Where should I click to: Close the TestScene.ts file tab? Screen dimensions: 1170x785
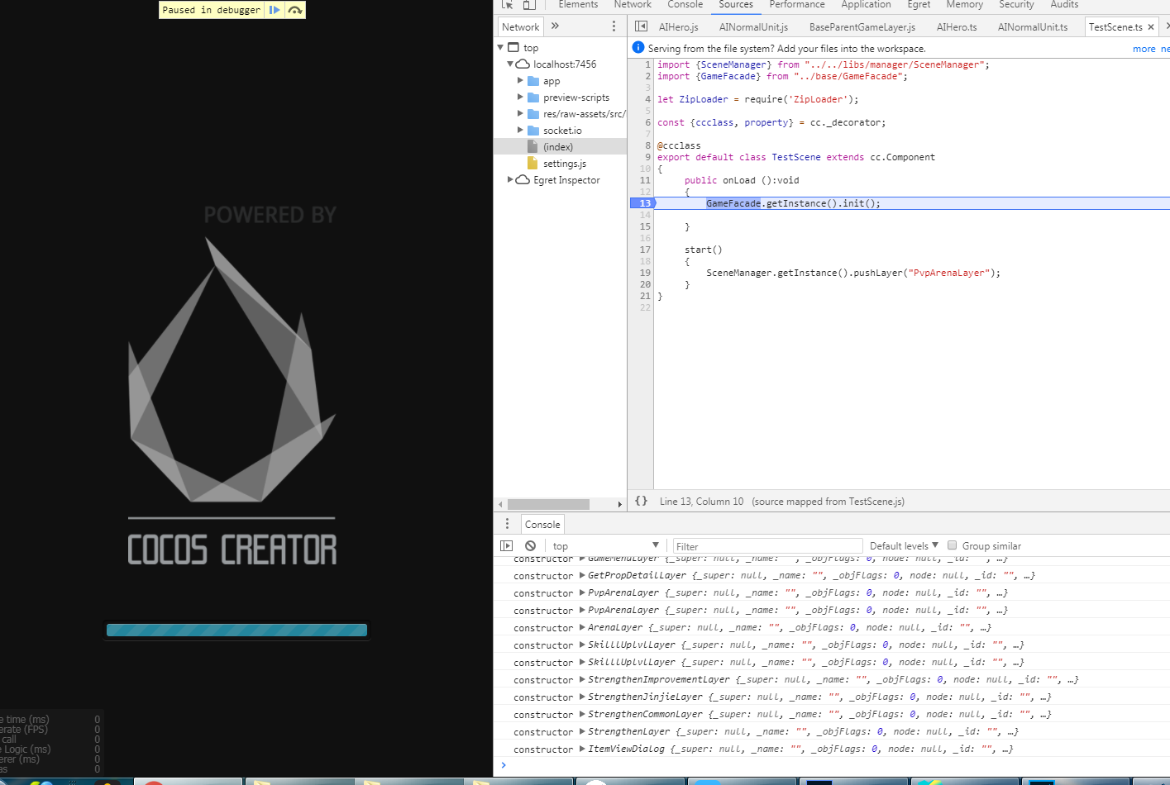pyautogui.click(x=1151, y=27)
